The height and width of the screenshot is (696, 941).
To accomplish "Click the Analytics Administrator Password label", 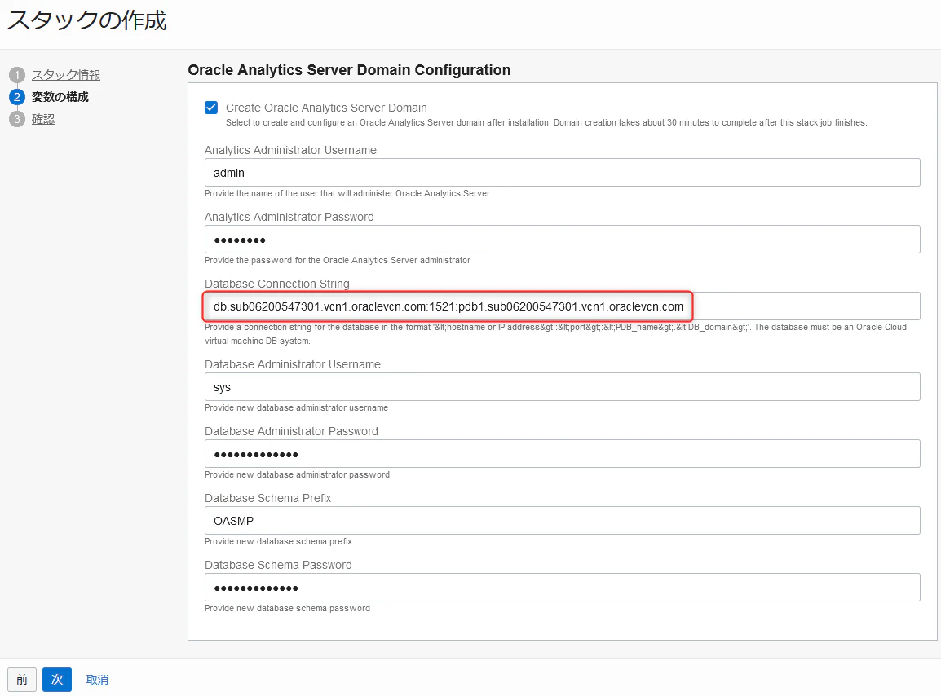I will coord(289,217).
